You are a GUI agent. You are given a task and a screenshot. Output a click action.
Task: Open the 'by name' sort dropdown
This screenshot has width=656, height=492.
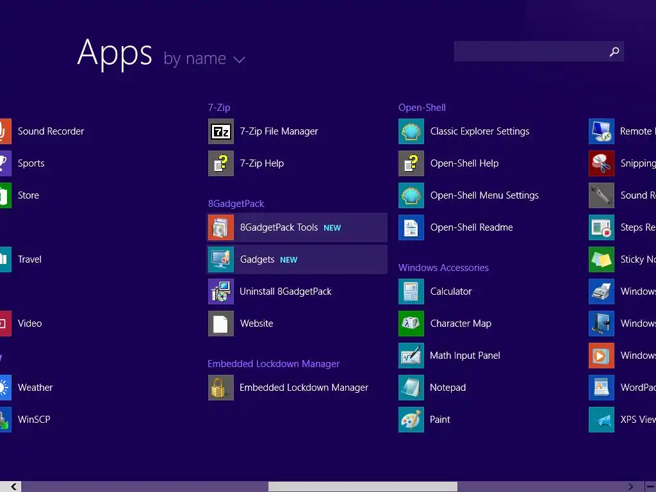pos(204,58)
